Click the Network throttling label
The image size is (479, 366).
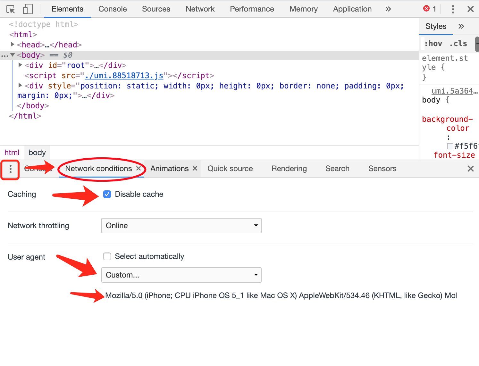(x=38, y=226)
